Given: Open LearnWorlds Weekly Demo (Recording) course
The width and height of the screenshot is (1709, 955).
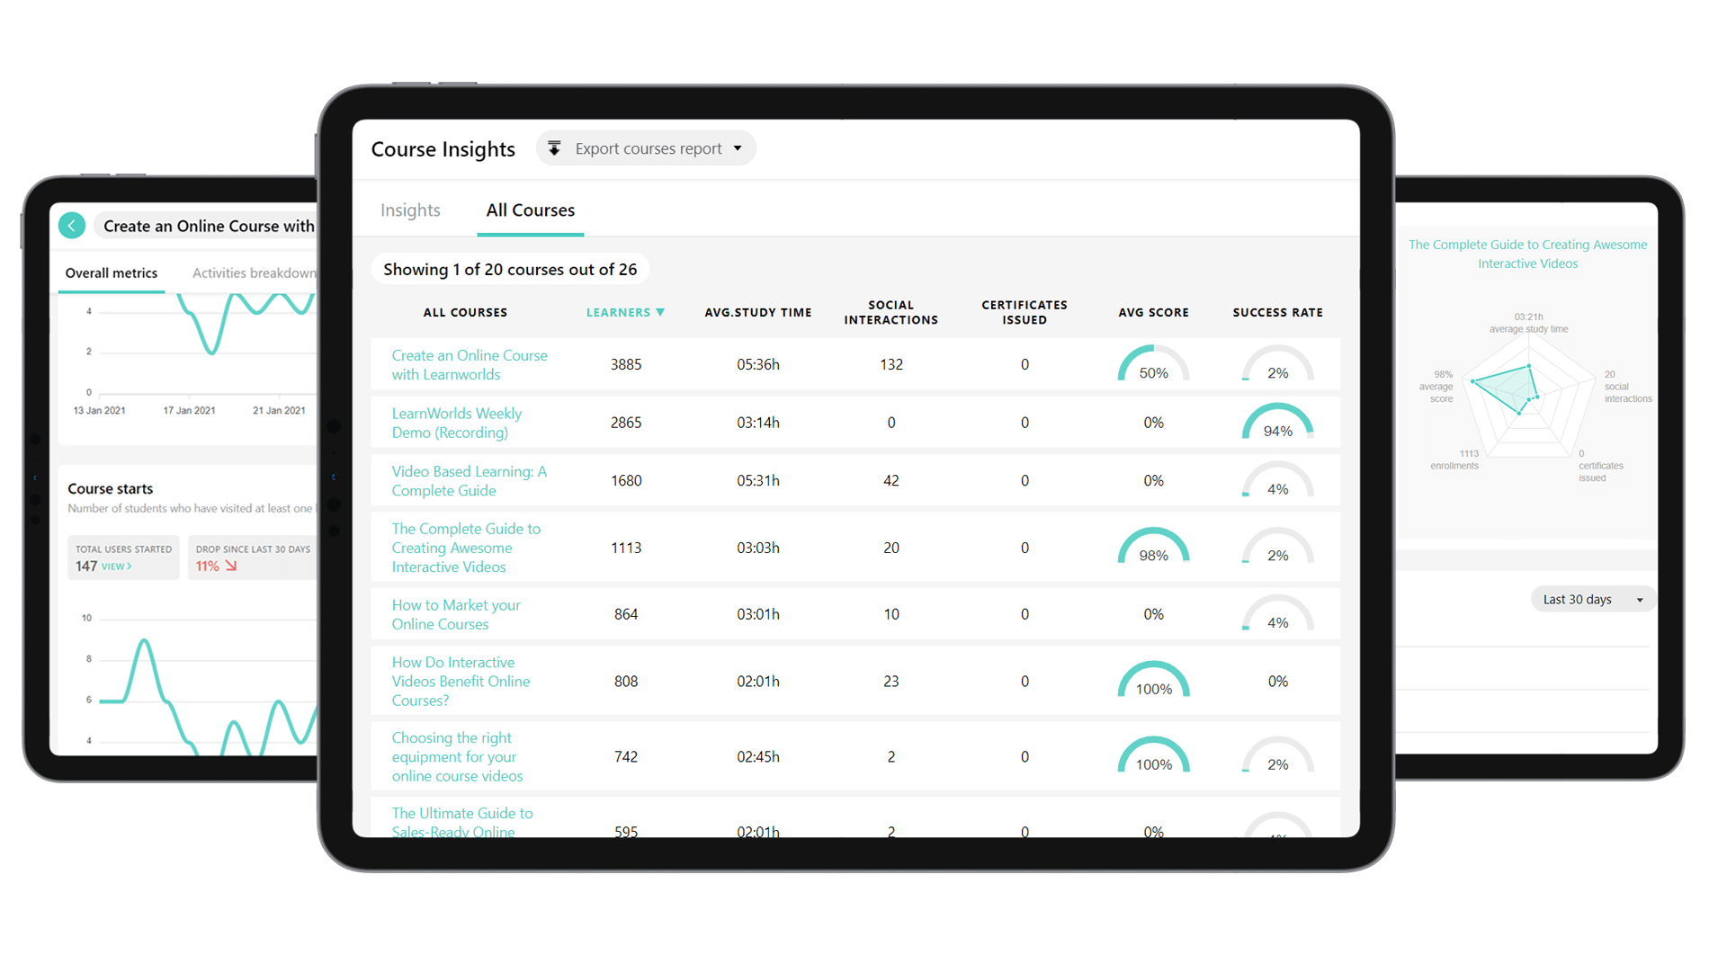Looking at the screenshot, I should pos(457,423).
